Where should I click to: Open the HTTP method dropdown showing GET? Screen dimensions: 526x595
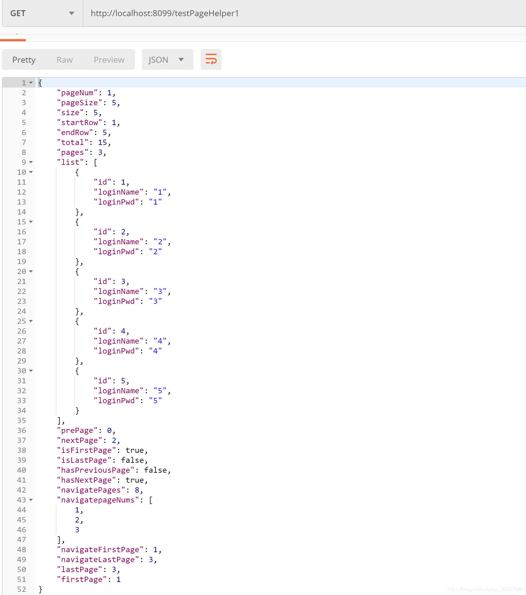point(42,13)
